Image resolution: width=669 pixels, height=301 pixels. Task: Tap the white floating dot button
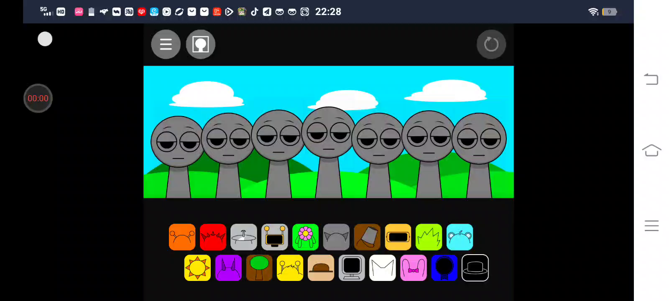pos(45,39)
